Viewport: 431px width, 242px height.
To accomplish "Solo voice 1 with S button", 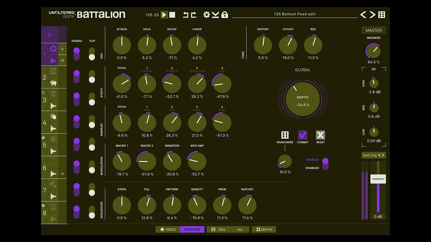I will coord(62,49).
